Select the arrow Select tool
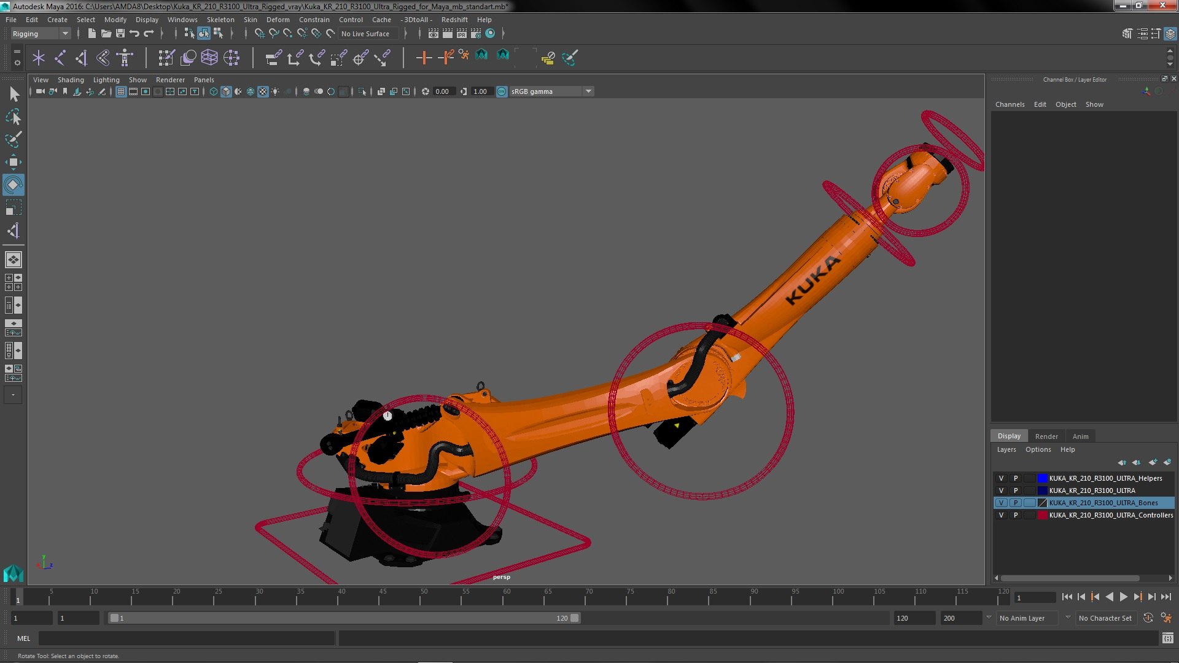 tap(14, 94)
